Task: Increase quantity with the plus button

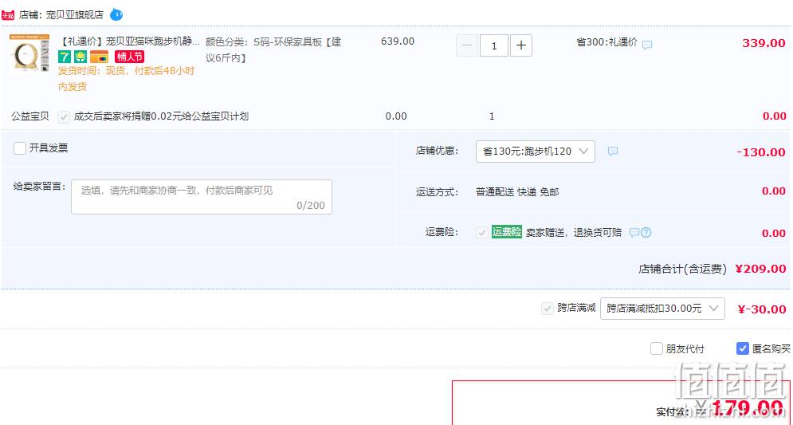Action: tap(521, 45)
